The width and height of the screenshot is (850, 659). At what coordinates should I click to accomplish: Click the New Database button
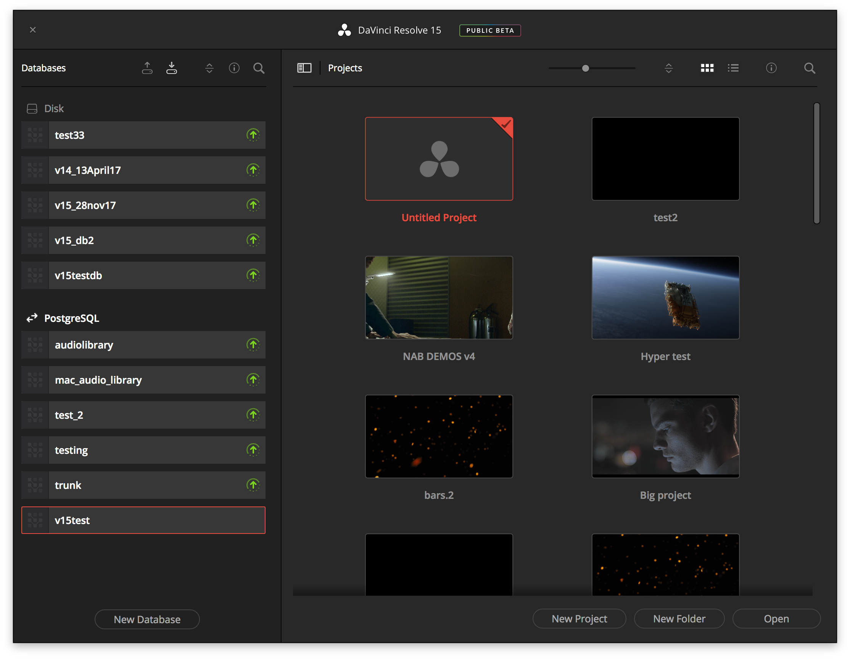tap(147, 619)
